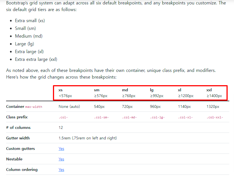Image resolution: width=234 pixels, height=177 pixels.
Task: Click the md column header
Action: [129, 93]
